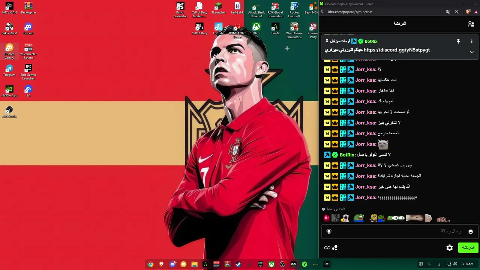This screenshot has height=270, width=480.
Task: Unpin the pinned BotRix message
Action: [x=458, y=41]
